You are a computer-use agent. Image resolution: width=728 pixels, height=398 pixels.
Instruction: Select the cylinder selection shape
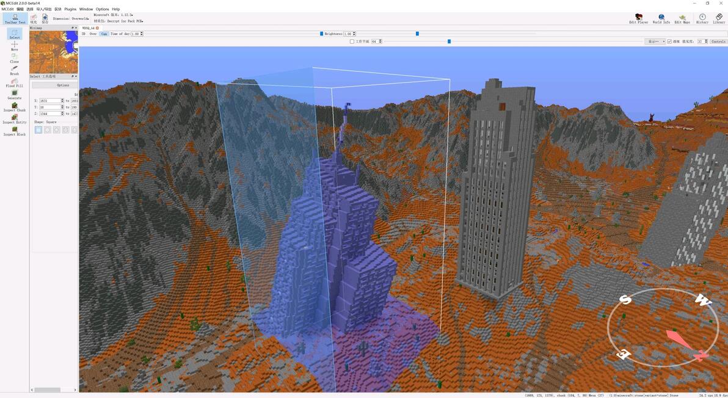pyautogui.click(x=65, y=130)
